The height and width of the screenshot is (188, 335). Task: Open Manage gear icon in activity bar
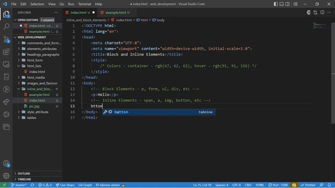click(6, 176)
